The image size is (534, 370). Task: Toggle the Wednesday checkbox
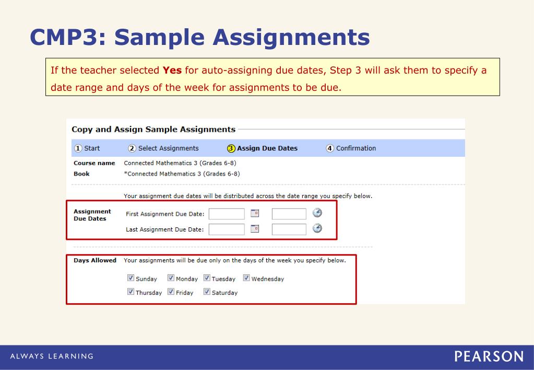coord(246,278)
